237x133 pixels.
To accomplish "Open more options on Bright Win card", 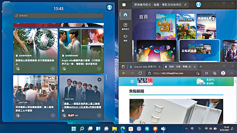I will pos(99,69).
